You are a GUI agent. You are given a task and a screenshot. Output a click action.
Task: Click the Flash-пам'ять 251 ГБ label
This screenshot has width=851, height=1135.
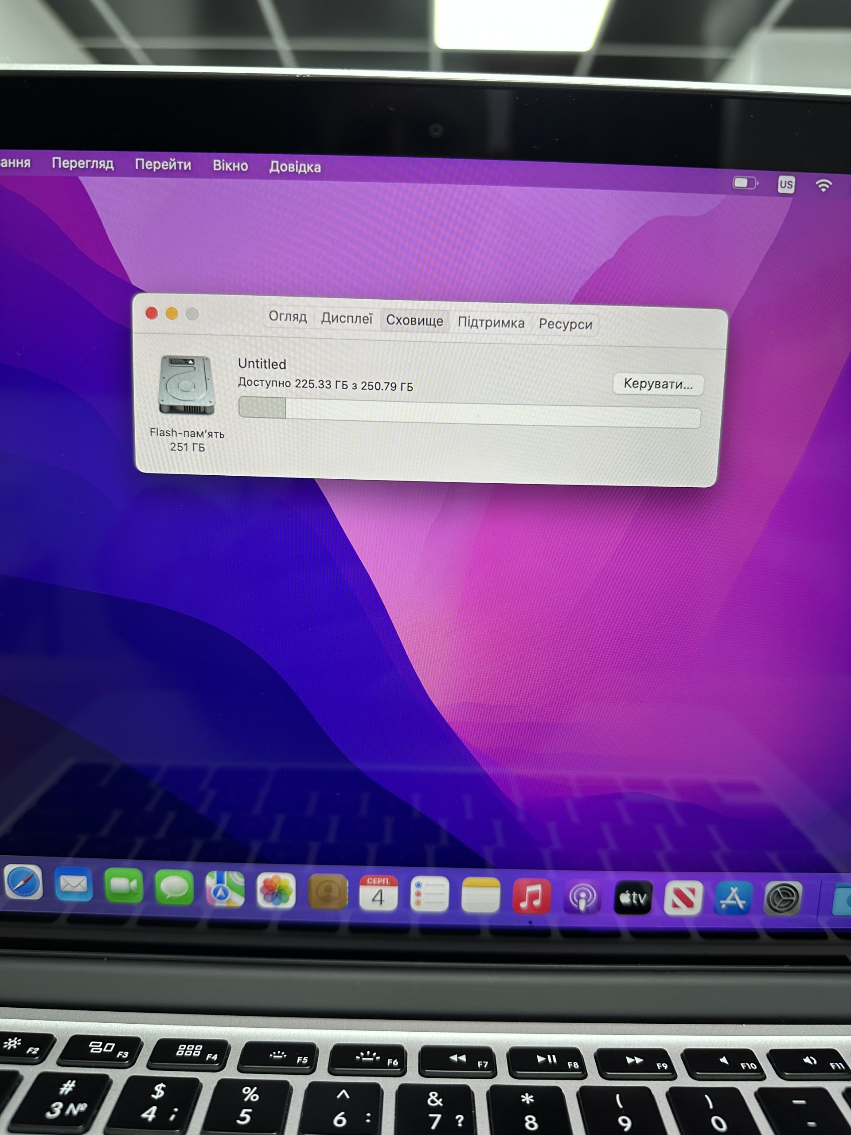[187, 440]
